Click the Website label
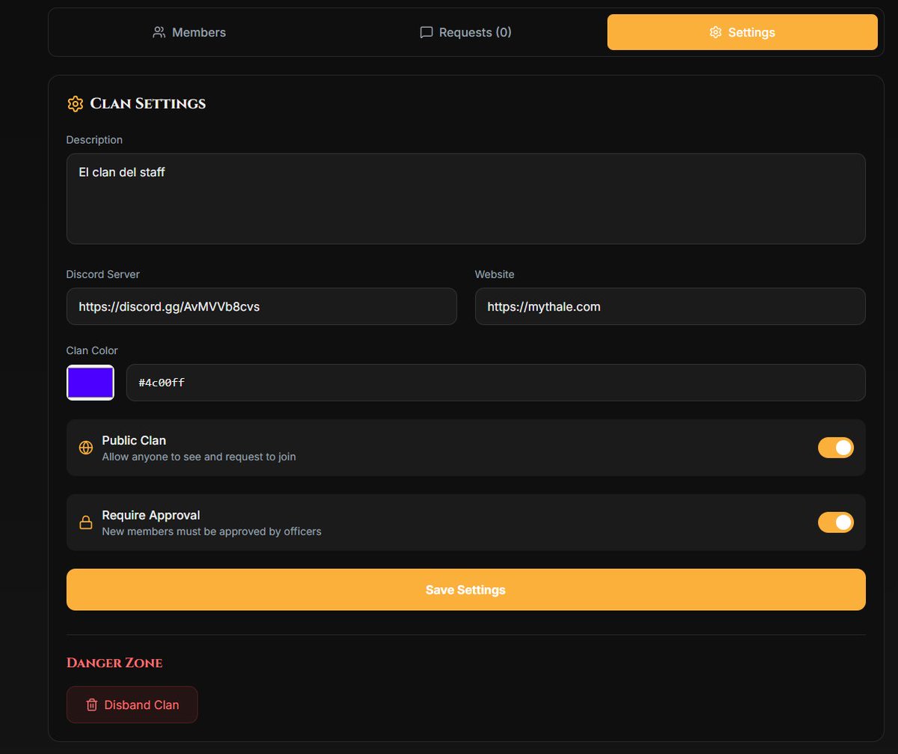Viewport: 898px width, 754px height. (x=495, y=274)
